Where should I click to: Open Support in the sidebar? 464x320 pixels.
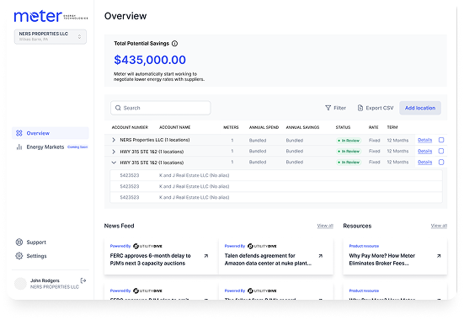tap(31, 242)
